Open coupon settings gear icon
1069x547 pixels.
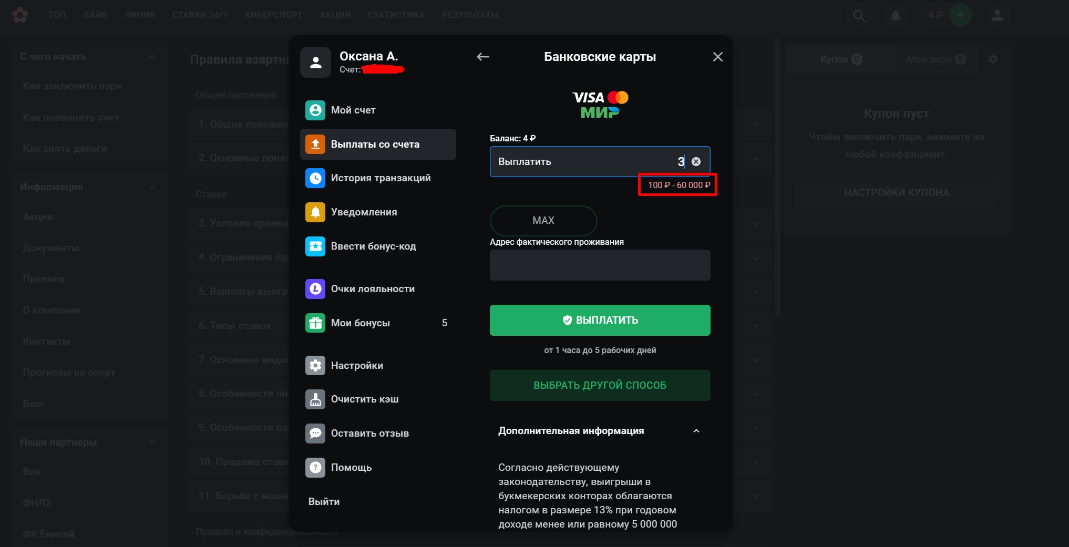click(x=992, y=59)
